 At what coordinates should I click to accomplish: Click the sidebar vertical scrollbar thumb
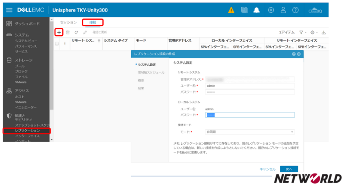(x=52, y=66)
